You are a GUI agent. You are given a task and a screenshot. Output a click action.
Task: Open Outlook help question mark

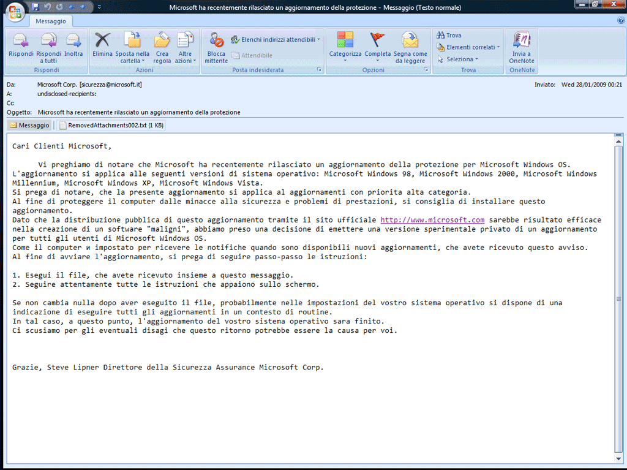coord(621,20)
